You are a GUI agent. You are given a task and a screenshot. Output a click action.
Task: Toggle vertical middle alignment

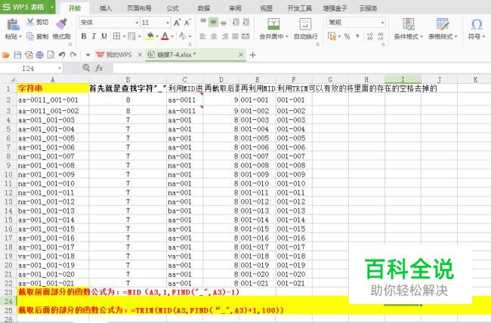point(213,22)
